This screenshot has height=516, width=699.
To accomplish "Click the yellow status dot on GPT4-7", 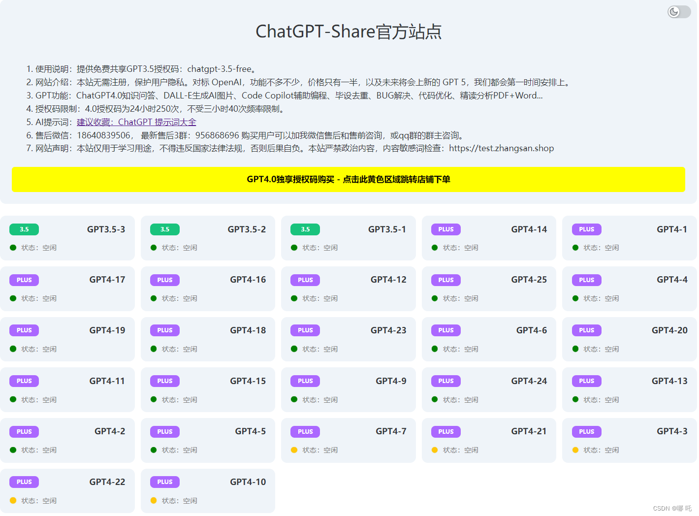I will (x=294, y=450).
